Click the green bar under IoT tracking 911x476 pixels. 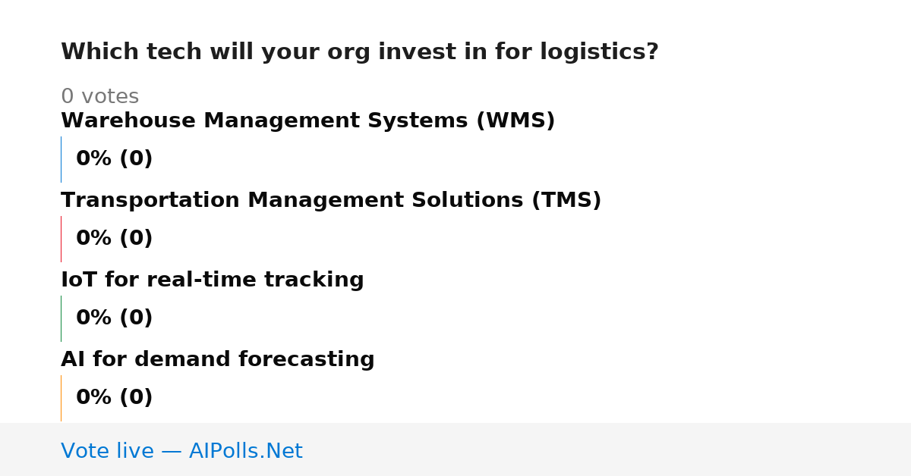click(61, 318)
